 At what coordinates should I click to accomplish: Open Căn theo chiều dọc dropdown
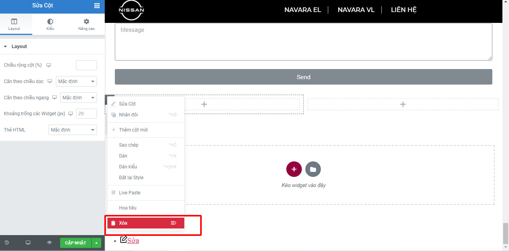(x=76, y=81)
